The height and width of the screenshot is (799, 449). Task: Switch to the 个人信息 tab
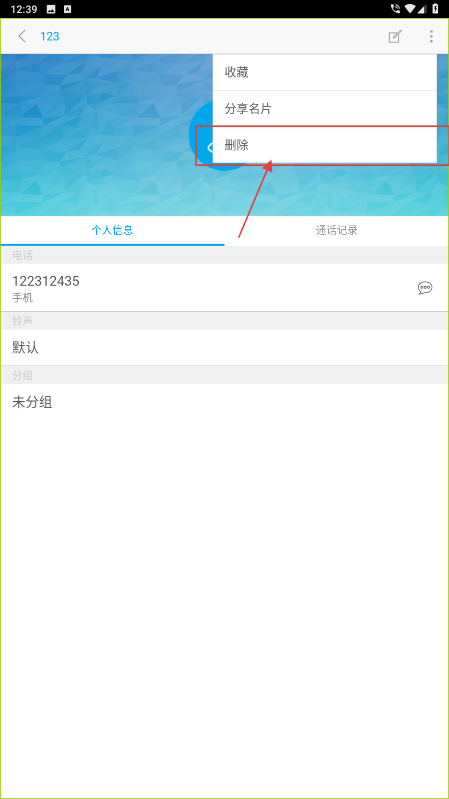pyautogui.click(x=112, y=230)
